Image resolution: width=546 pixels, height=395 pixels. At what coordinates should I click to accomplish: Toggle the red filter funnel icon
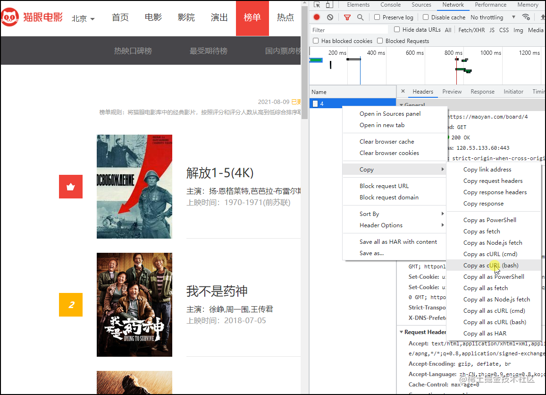click(x=347, y=17)
